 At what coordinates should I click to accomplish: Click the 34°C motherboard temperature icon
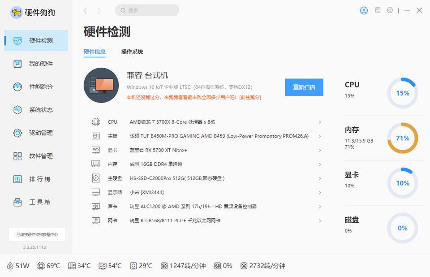click(x=72, y=266)
